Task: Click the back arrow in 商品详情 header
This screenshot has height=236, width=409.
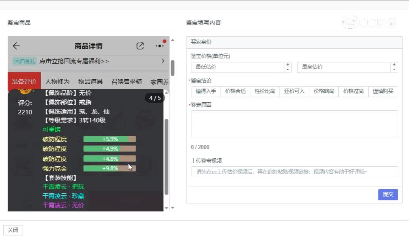Action: click(x=17, y=46)
